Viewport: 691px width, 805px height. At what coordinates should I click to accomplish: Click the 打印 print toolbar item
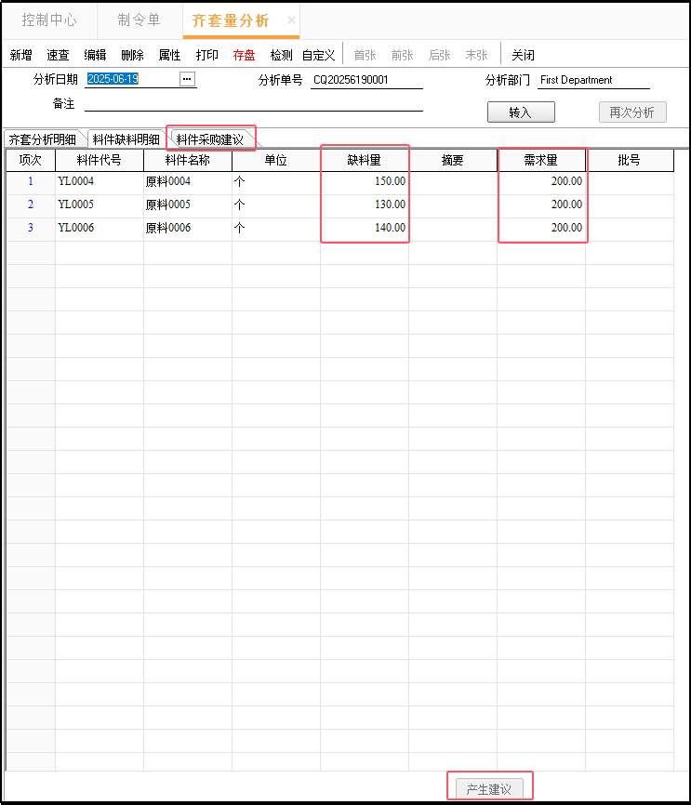pyautogui.click(x=206, y=55)
